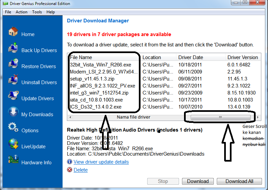Open the Update Drivers section
The width and height of the screenshot is (268, 190).
(x=37, y=99)
